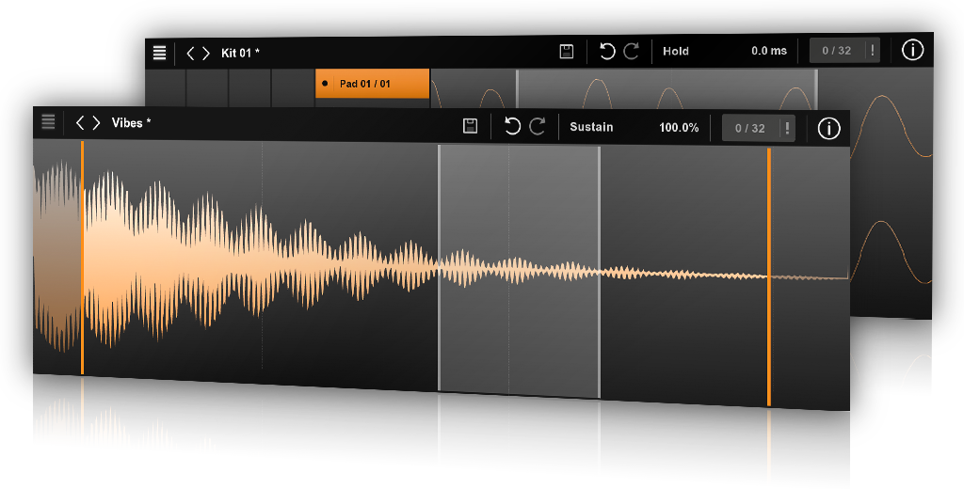Click the orange sample end marker
The width and height of the screenshot is (964, 489).
click(769, 276)
